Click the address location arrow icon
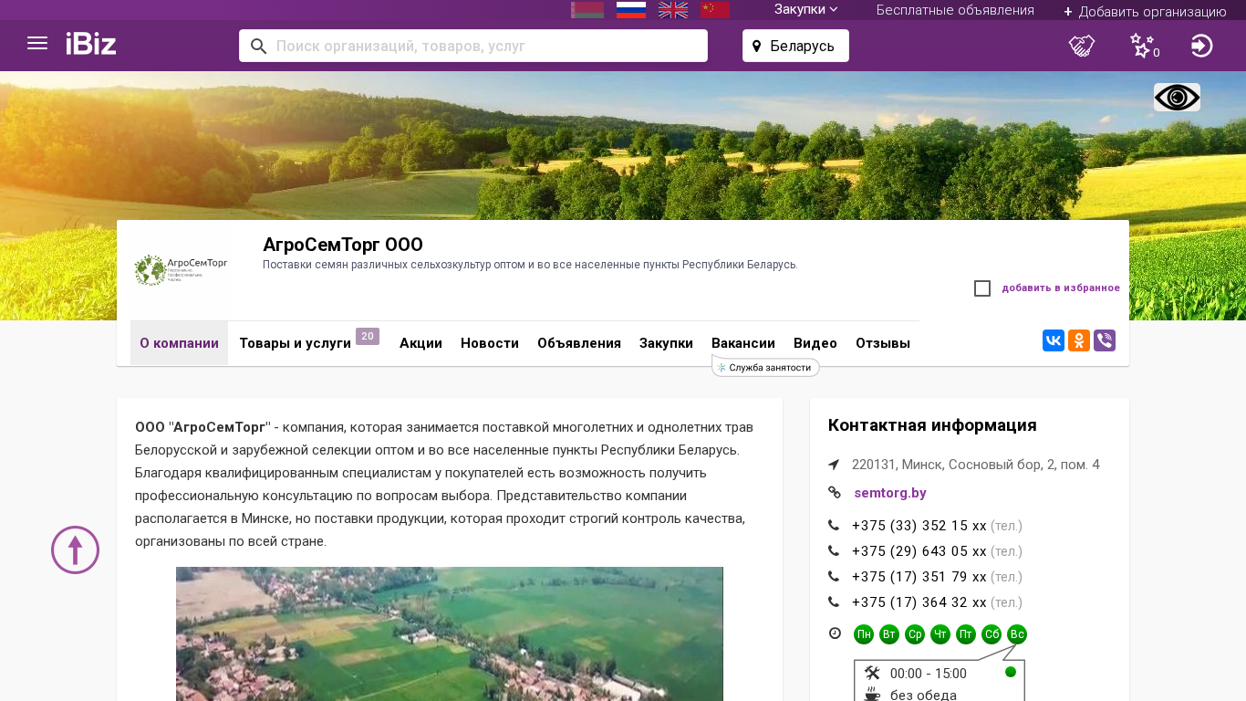This screenshot has width=1246, height=701. (834, 465)
